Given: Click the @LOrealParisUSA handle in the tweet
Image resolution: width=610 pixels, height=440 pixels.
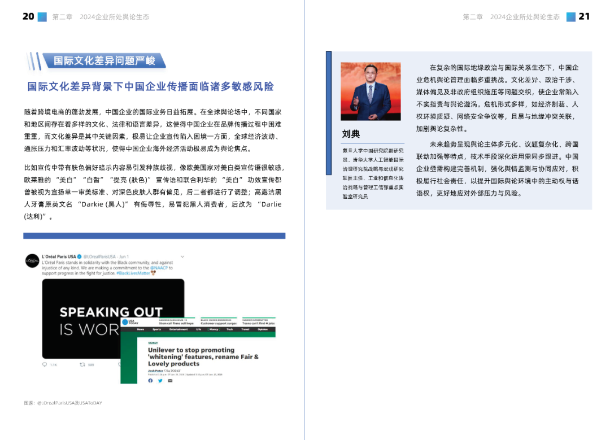Looking at the screenshot, I should (99, 257).
